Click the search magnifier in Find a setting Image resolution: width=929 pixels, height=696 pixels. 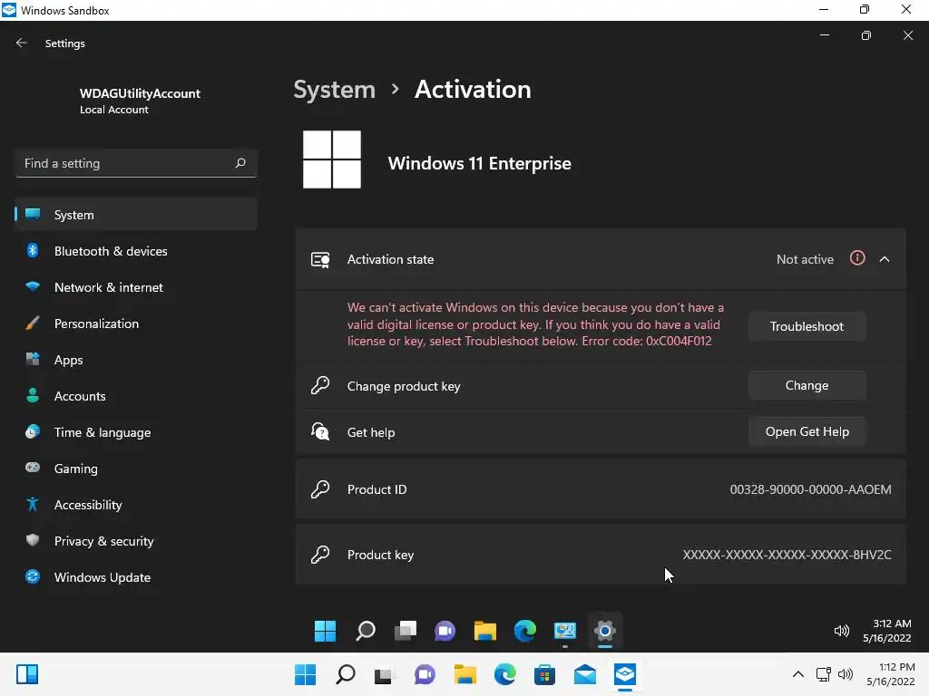click(240, 163)
